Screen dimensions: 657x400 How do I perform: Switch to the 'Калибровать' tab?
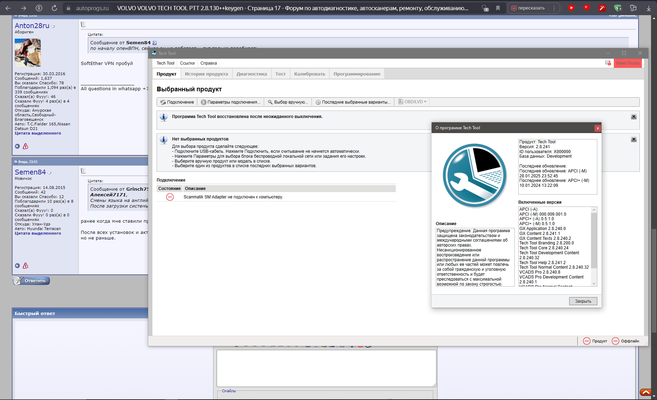310,74
